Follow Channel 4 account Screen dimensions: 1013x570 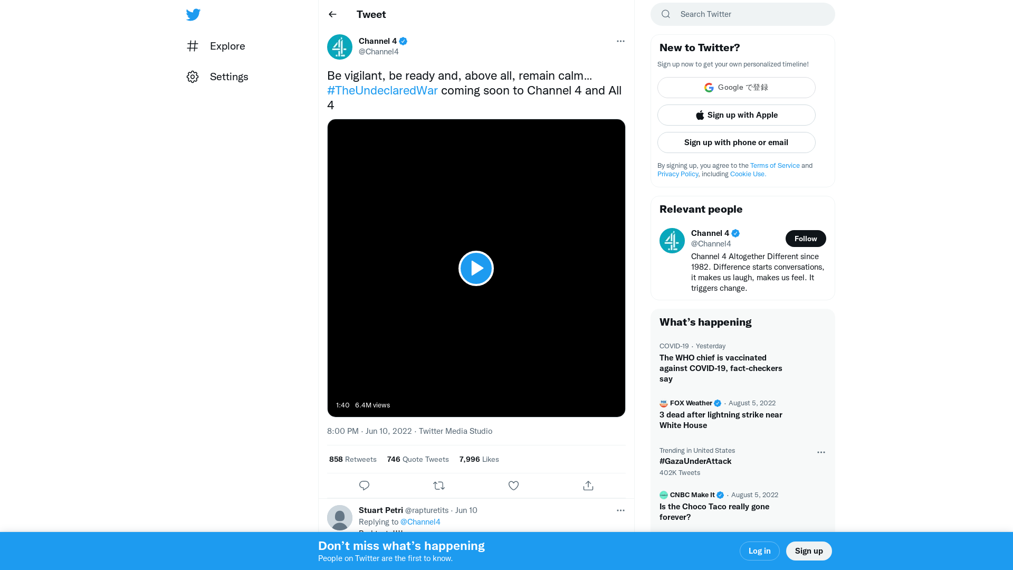tap(806, 239)
